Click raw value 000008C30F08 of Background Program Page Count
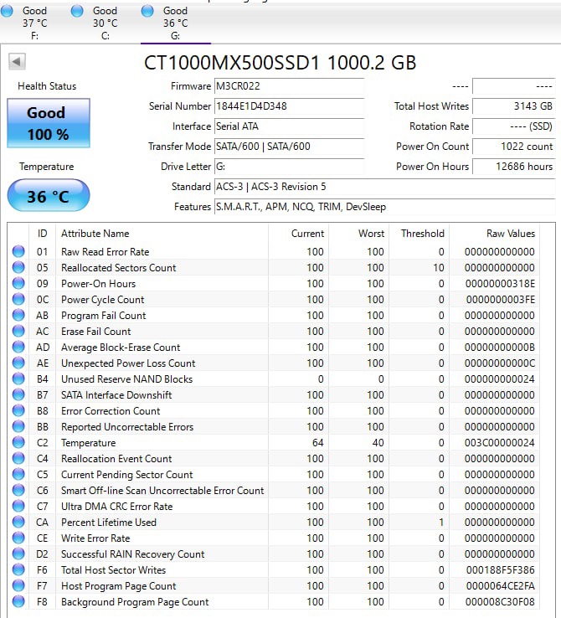The image size is (561, 618). tap(500, 602)
